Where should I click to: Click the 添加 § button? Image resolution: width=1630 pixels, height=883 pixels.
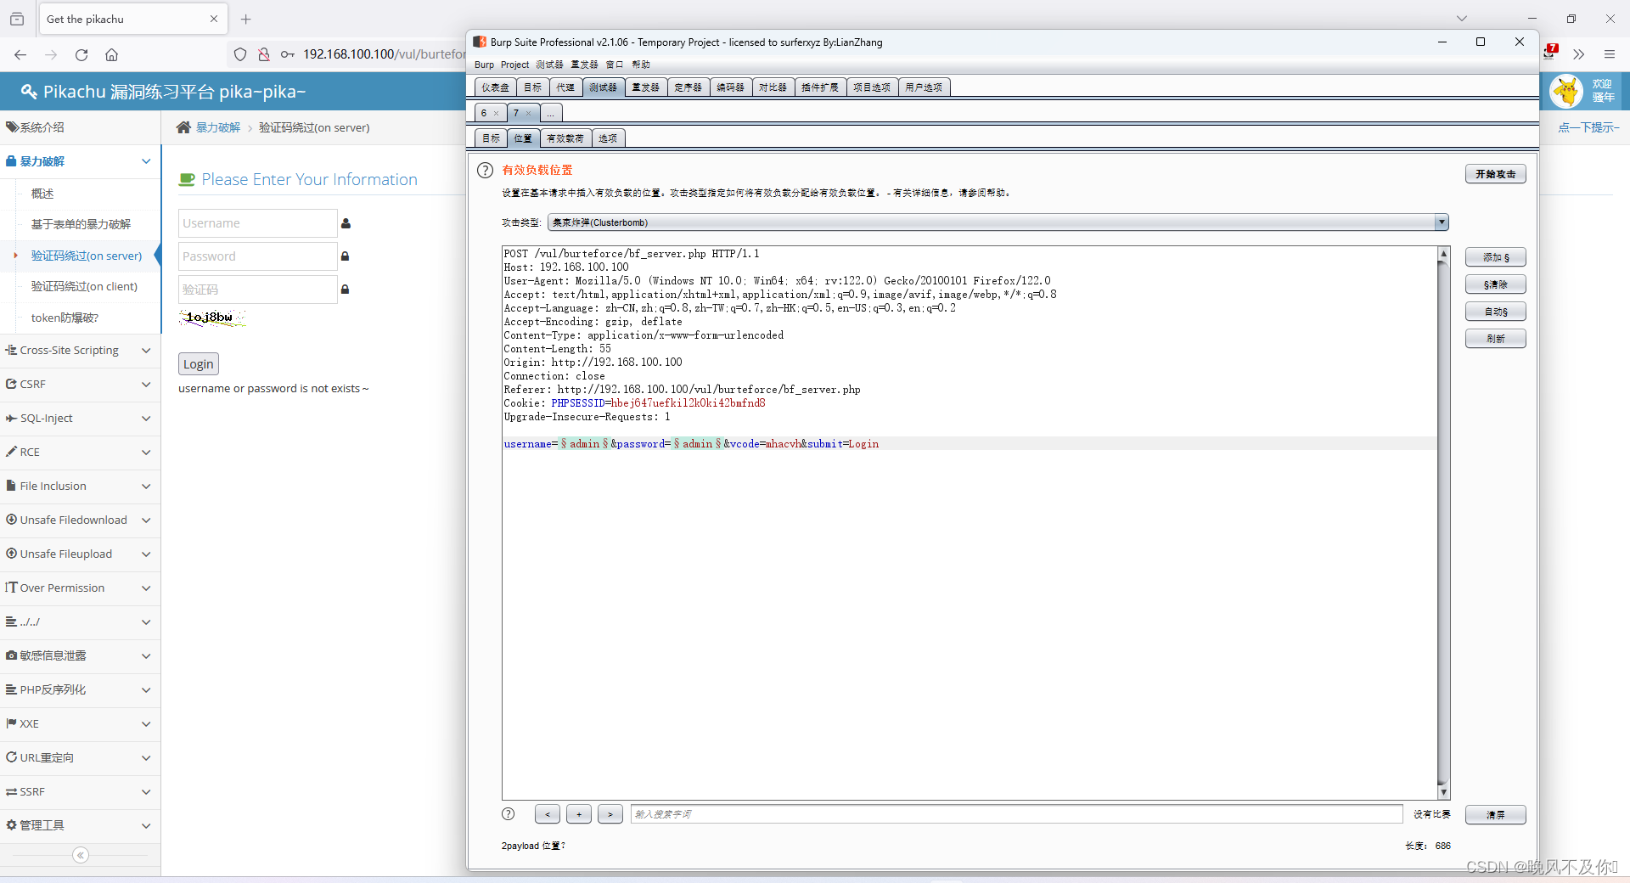1496,257
